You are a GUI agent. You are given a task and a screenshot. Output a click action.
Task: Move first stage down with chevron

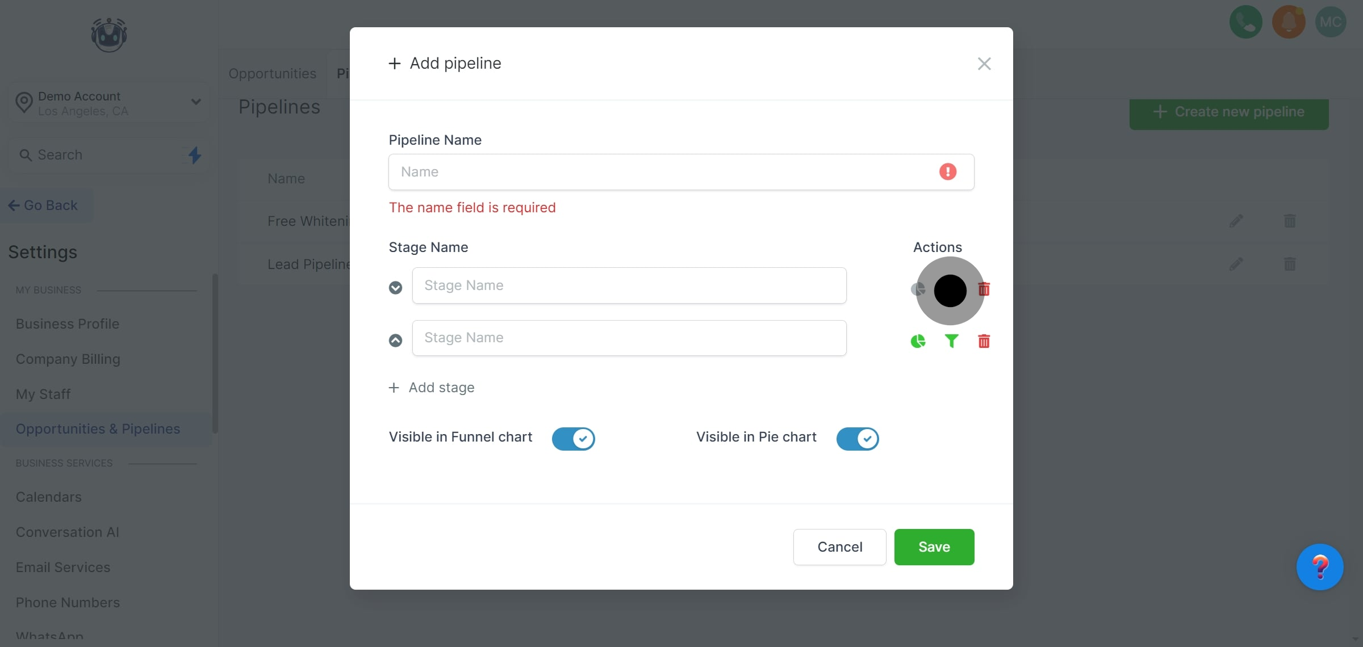395,288
